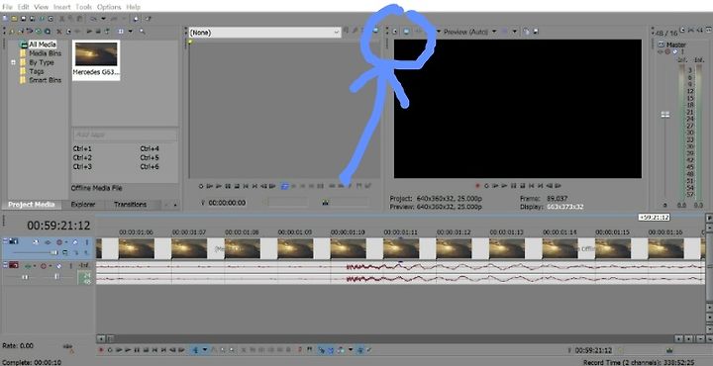Adjust the Master volume fader
The image size is (713, 366).
[x=665, y=115]
